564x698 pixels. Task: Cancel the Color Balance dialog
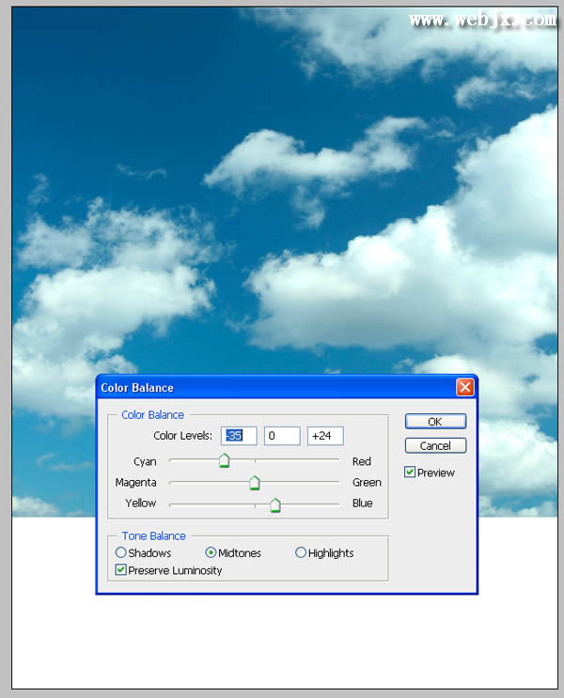click(435, 445)
